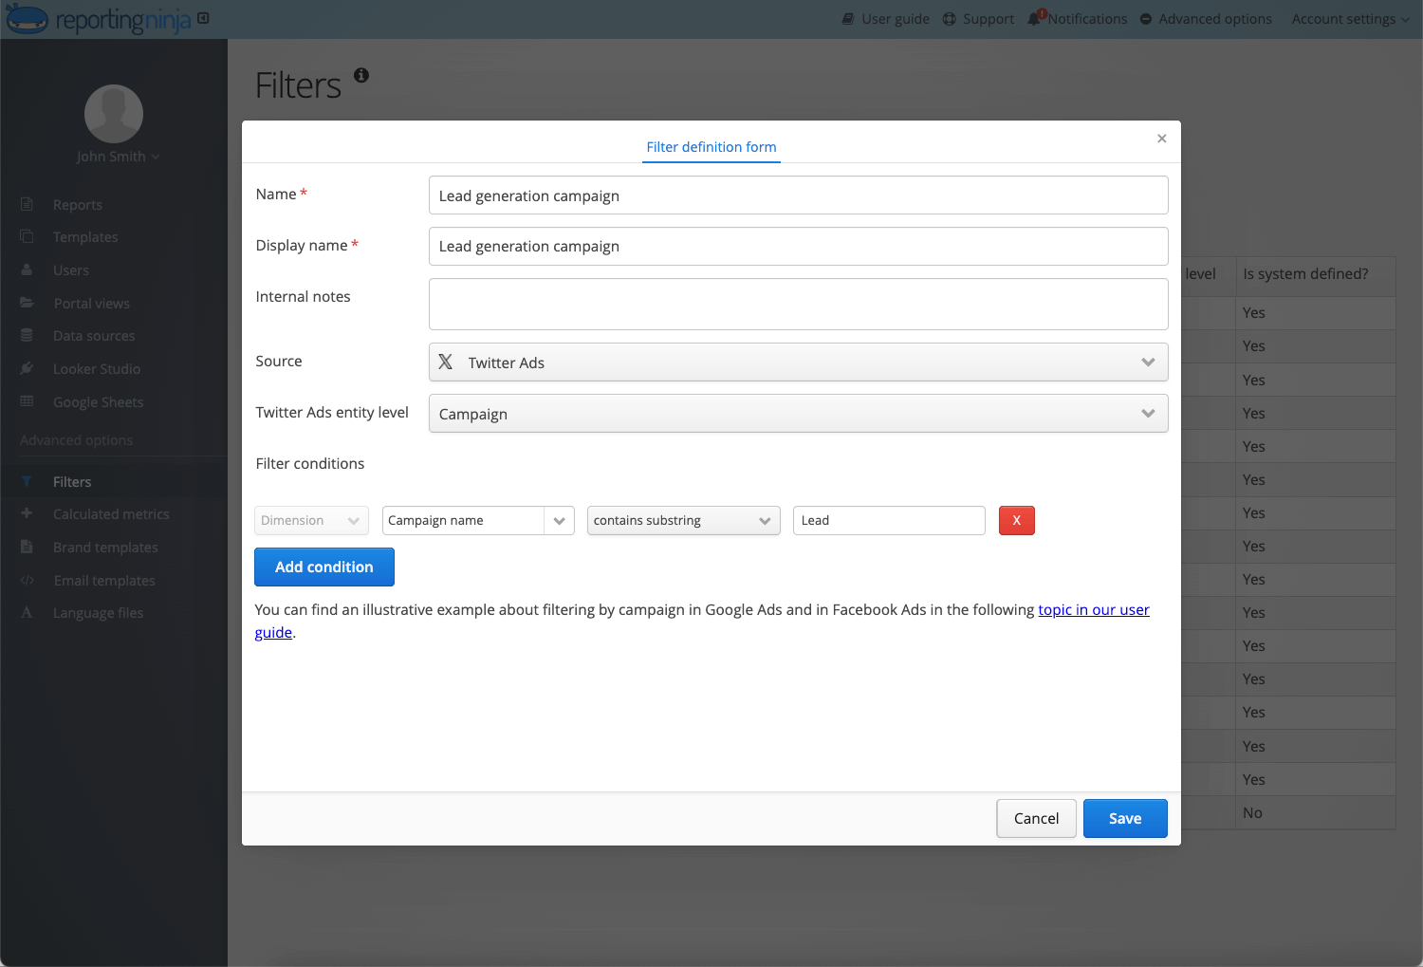Viewport: 1423px width, 967px height.
Task: Follow the topic in our user guide link
Action: (1093, 609)
